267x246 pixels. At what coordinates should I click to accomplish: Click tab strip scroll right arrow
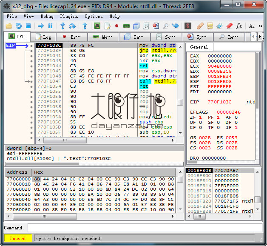[x=260, y=37]
